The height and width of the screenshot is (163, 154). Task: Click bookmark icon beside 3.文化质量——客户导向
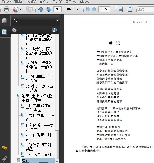[x=22, y=125]
